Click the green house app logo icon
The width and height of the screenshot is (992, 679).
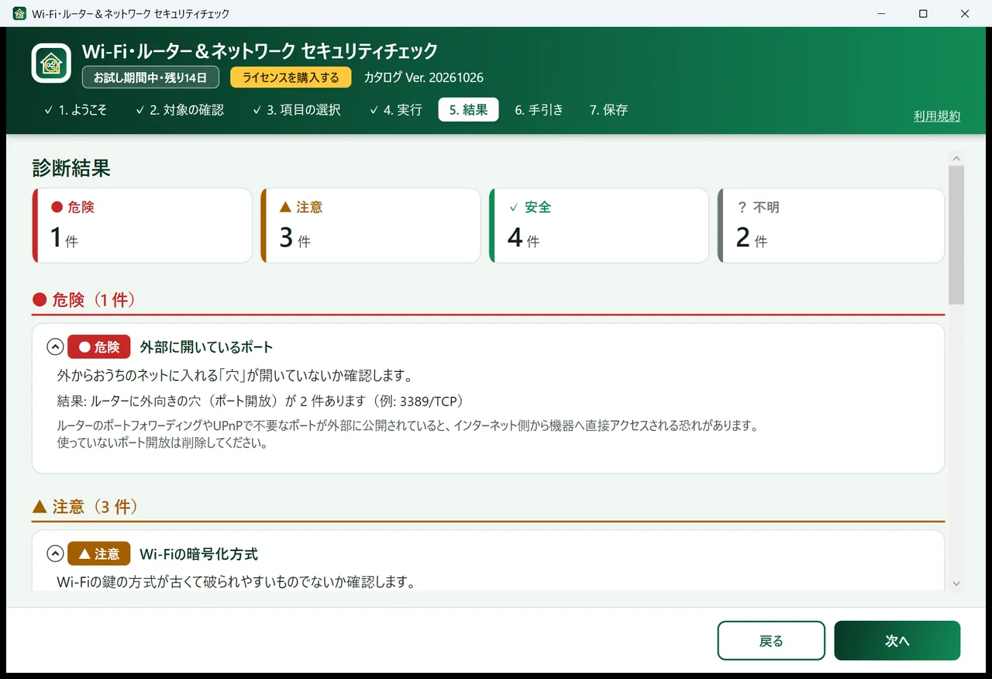[x=52, y=63]
